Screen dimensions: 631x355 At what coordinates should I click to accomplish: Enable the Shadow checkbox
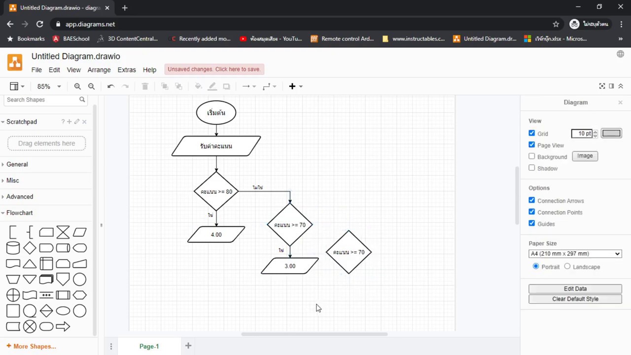click(531, 168)
